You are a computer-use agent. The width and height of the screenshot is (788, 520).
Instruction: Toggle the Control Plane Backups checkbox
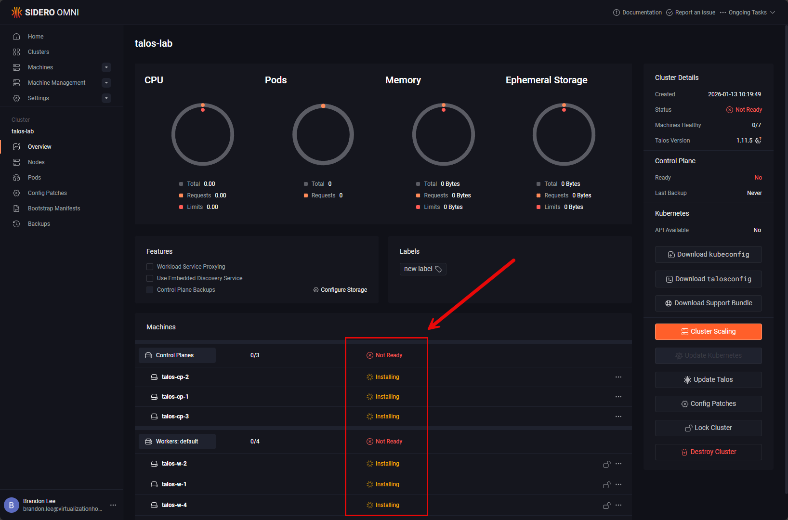click(x=150, y=290)
